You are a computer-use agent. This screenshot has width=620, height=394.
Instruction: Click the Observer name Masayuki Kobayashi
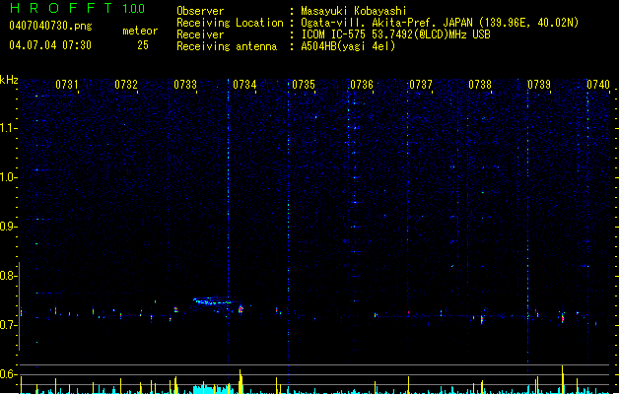[354, 11]
